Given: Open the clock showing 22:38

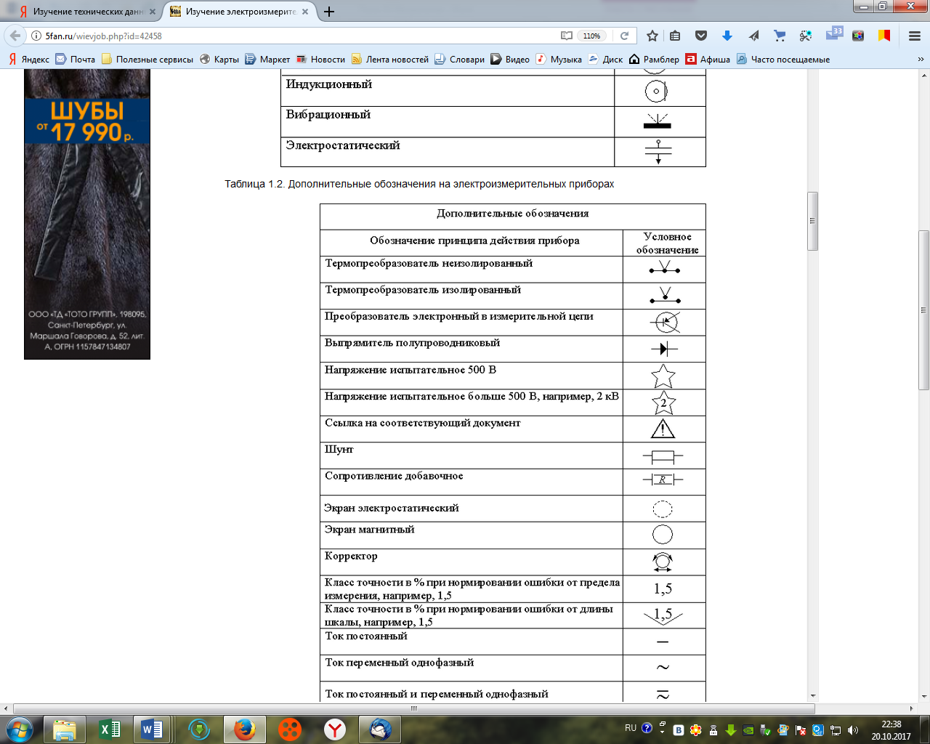Looking at the screenshot, I should pos(891,729).
